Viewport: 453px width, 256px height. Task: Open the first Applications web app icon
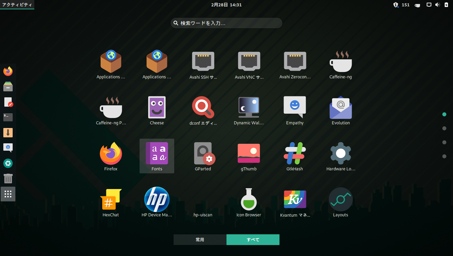pos(111,65)
